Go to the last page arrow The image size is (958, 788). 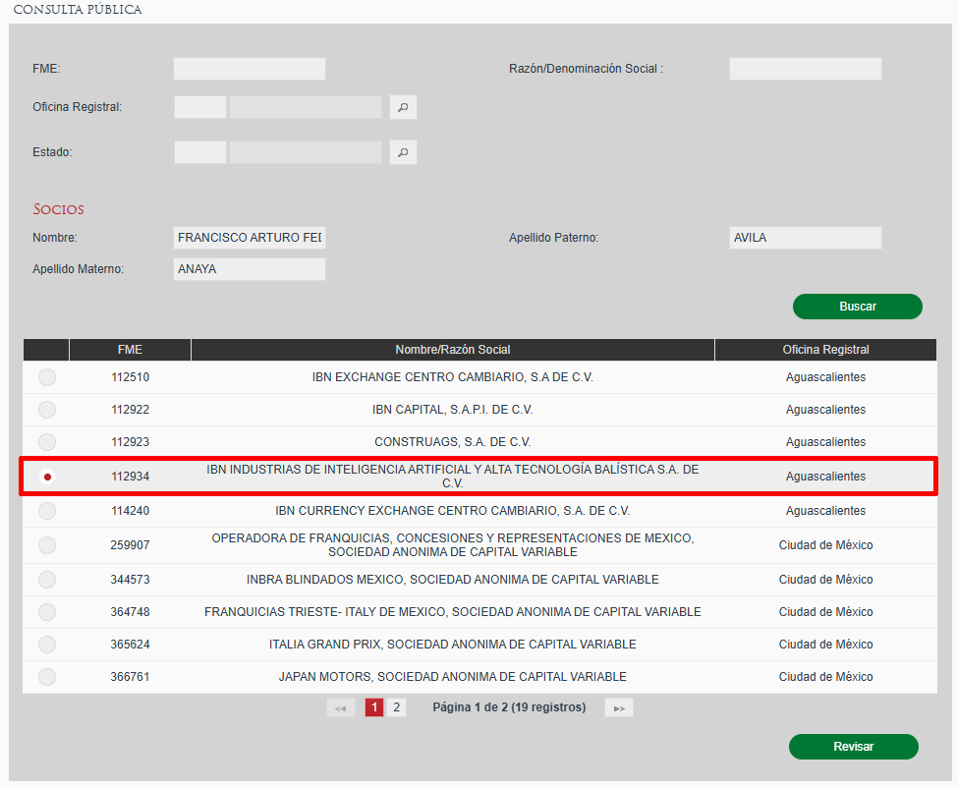[619, 708]
